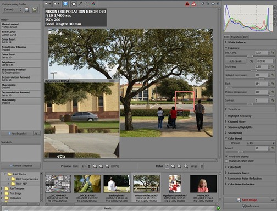Click the Auto Levels button
Image resolution: width=277 pixels, height=211 pixels.
pos(235,61)
